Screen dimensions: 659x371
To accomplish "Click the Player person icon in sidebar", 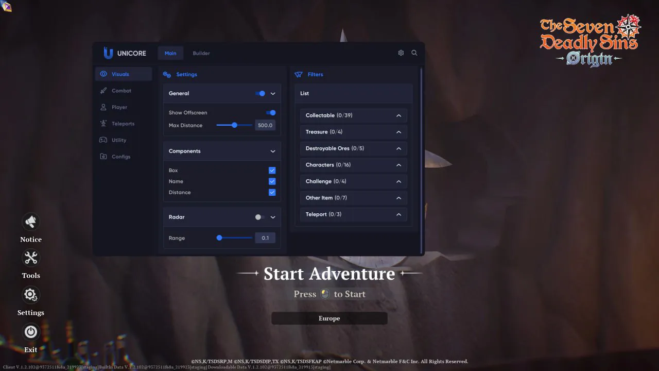I will (103, 107).
